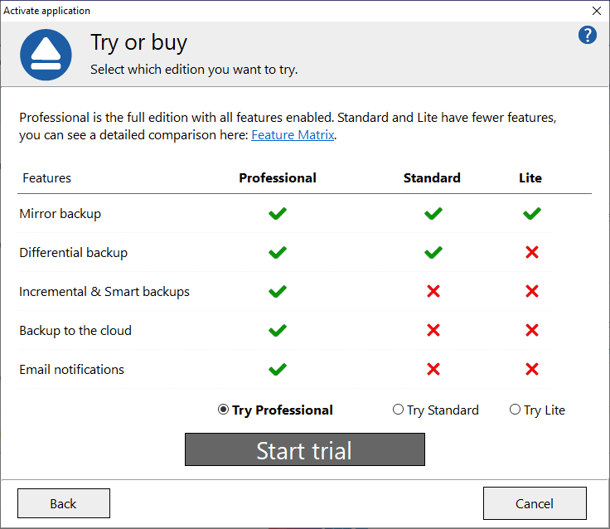
Task: Click the Differential backup row label
Action: pos(74,253)
